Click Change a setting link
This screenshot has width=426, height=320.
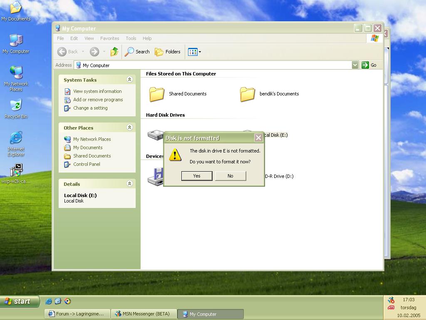click(x=90, y=108)
